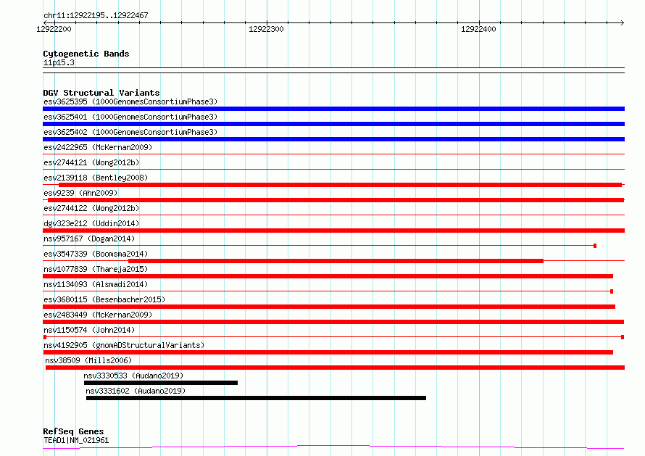
Task: Click the red end marker of nsv1134093
Action: (x=612, y=291)
